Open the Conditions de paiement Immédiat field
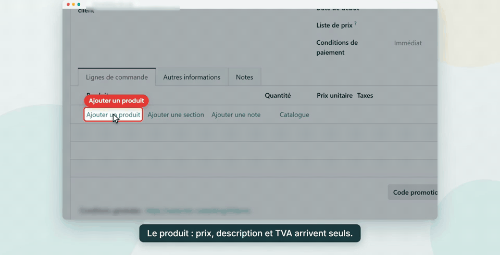This screenshot has width=500, height=255. click(408, 43)
